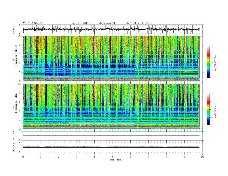Click inside the ch.1 spectrogram panel
This screenshot has height=176, width=228.
pos(111,59)
